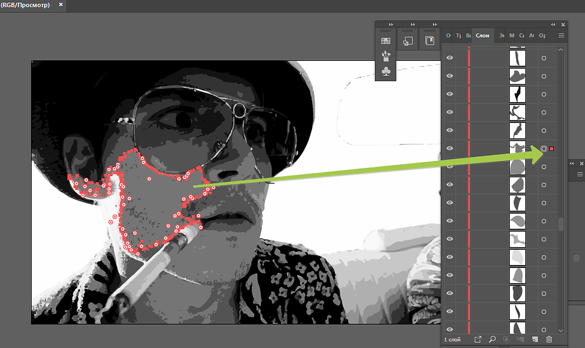Hide the arch-shaped object via eye icon
The image size is (585, 348).
(x=449, y=275)
